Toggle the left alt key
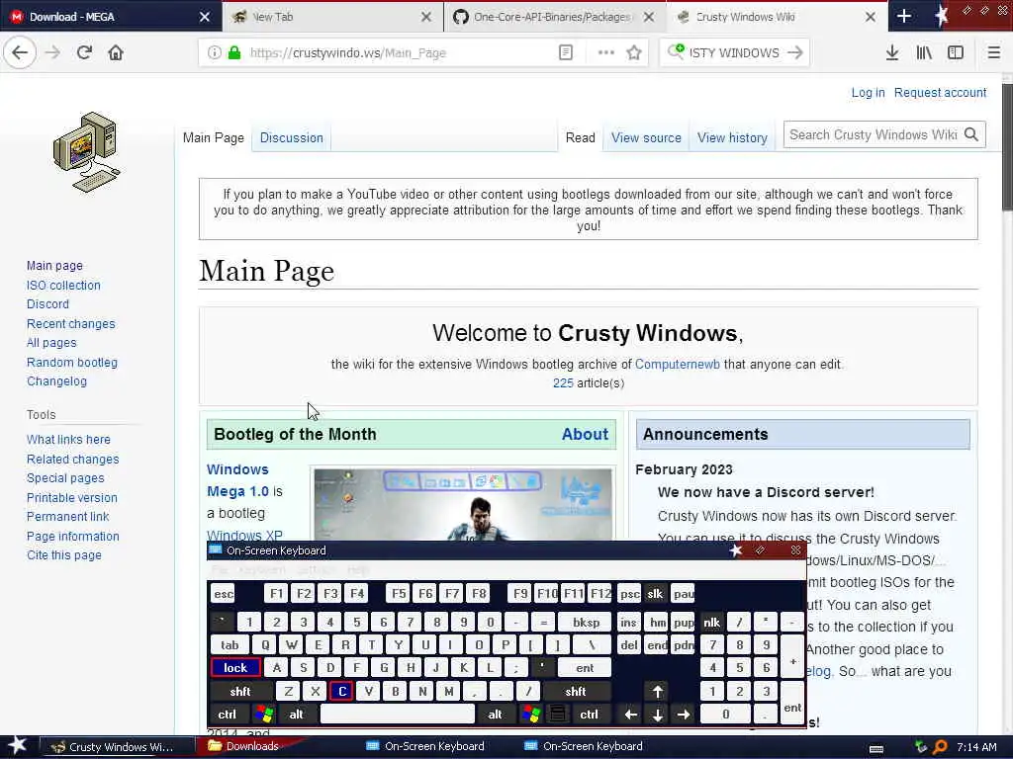 click(x=297, y=714)
